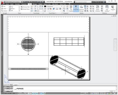Select the Orbit tool
Viewport: 118px width, 95px height.
[x=4, y=8]
